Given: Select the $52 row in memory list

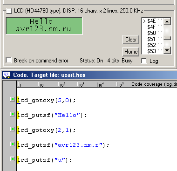Looking at the screenshot, I should (x=153, y=45).
